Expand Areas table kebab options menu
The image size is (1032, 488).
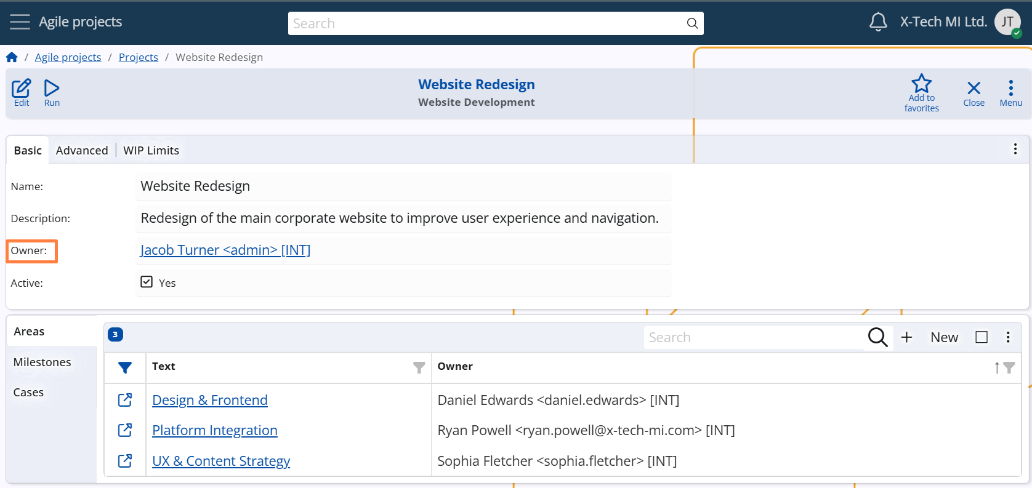[1008, 337]
